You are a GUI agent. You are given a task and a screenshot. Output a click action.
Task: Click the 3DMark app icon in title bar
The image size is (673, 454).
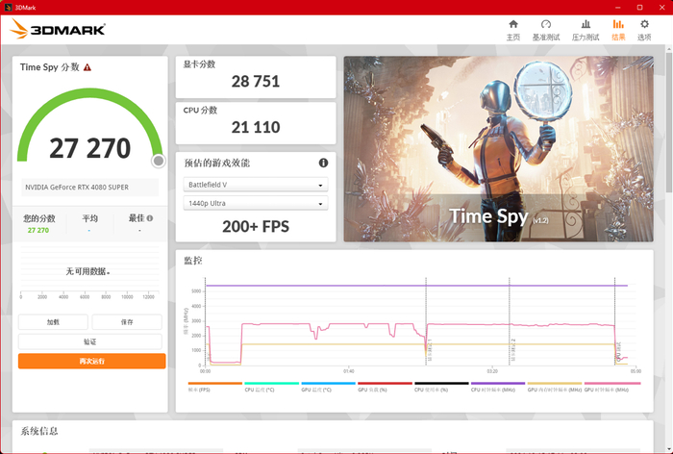8,8
